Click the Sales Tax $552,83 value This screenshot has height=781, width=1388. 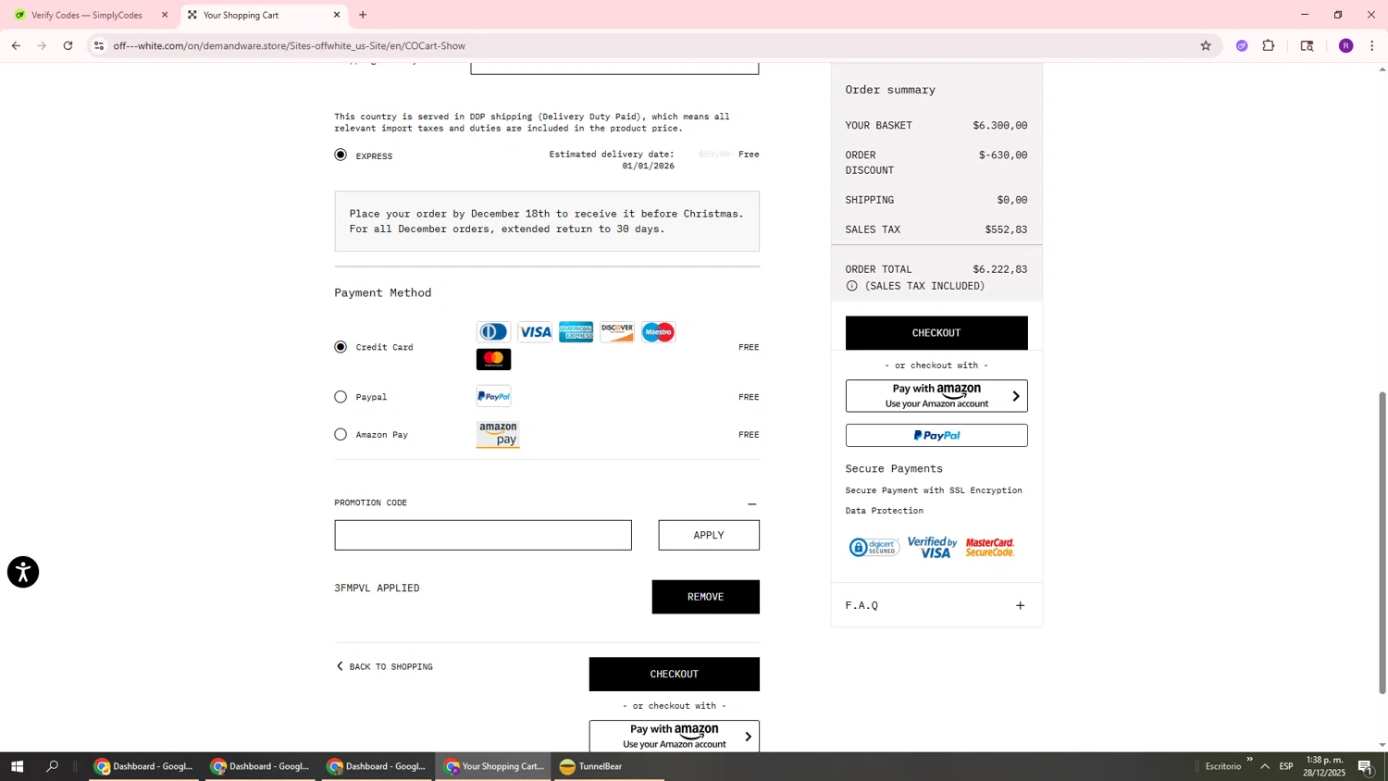point(1006,229)
